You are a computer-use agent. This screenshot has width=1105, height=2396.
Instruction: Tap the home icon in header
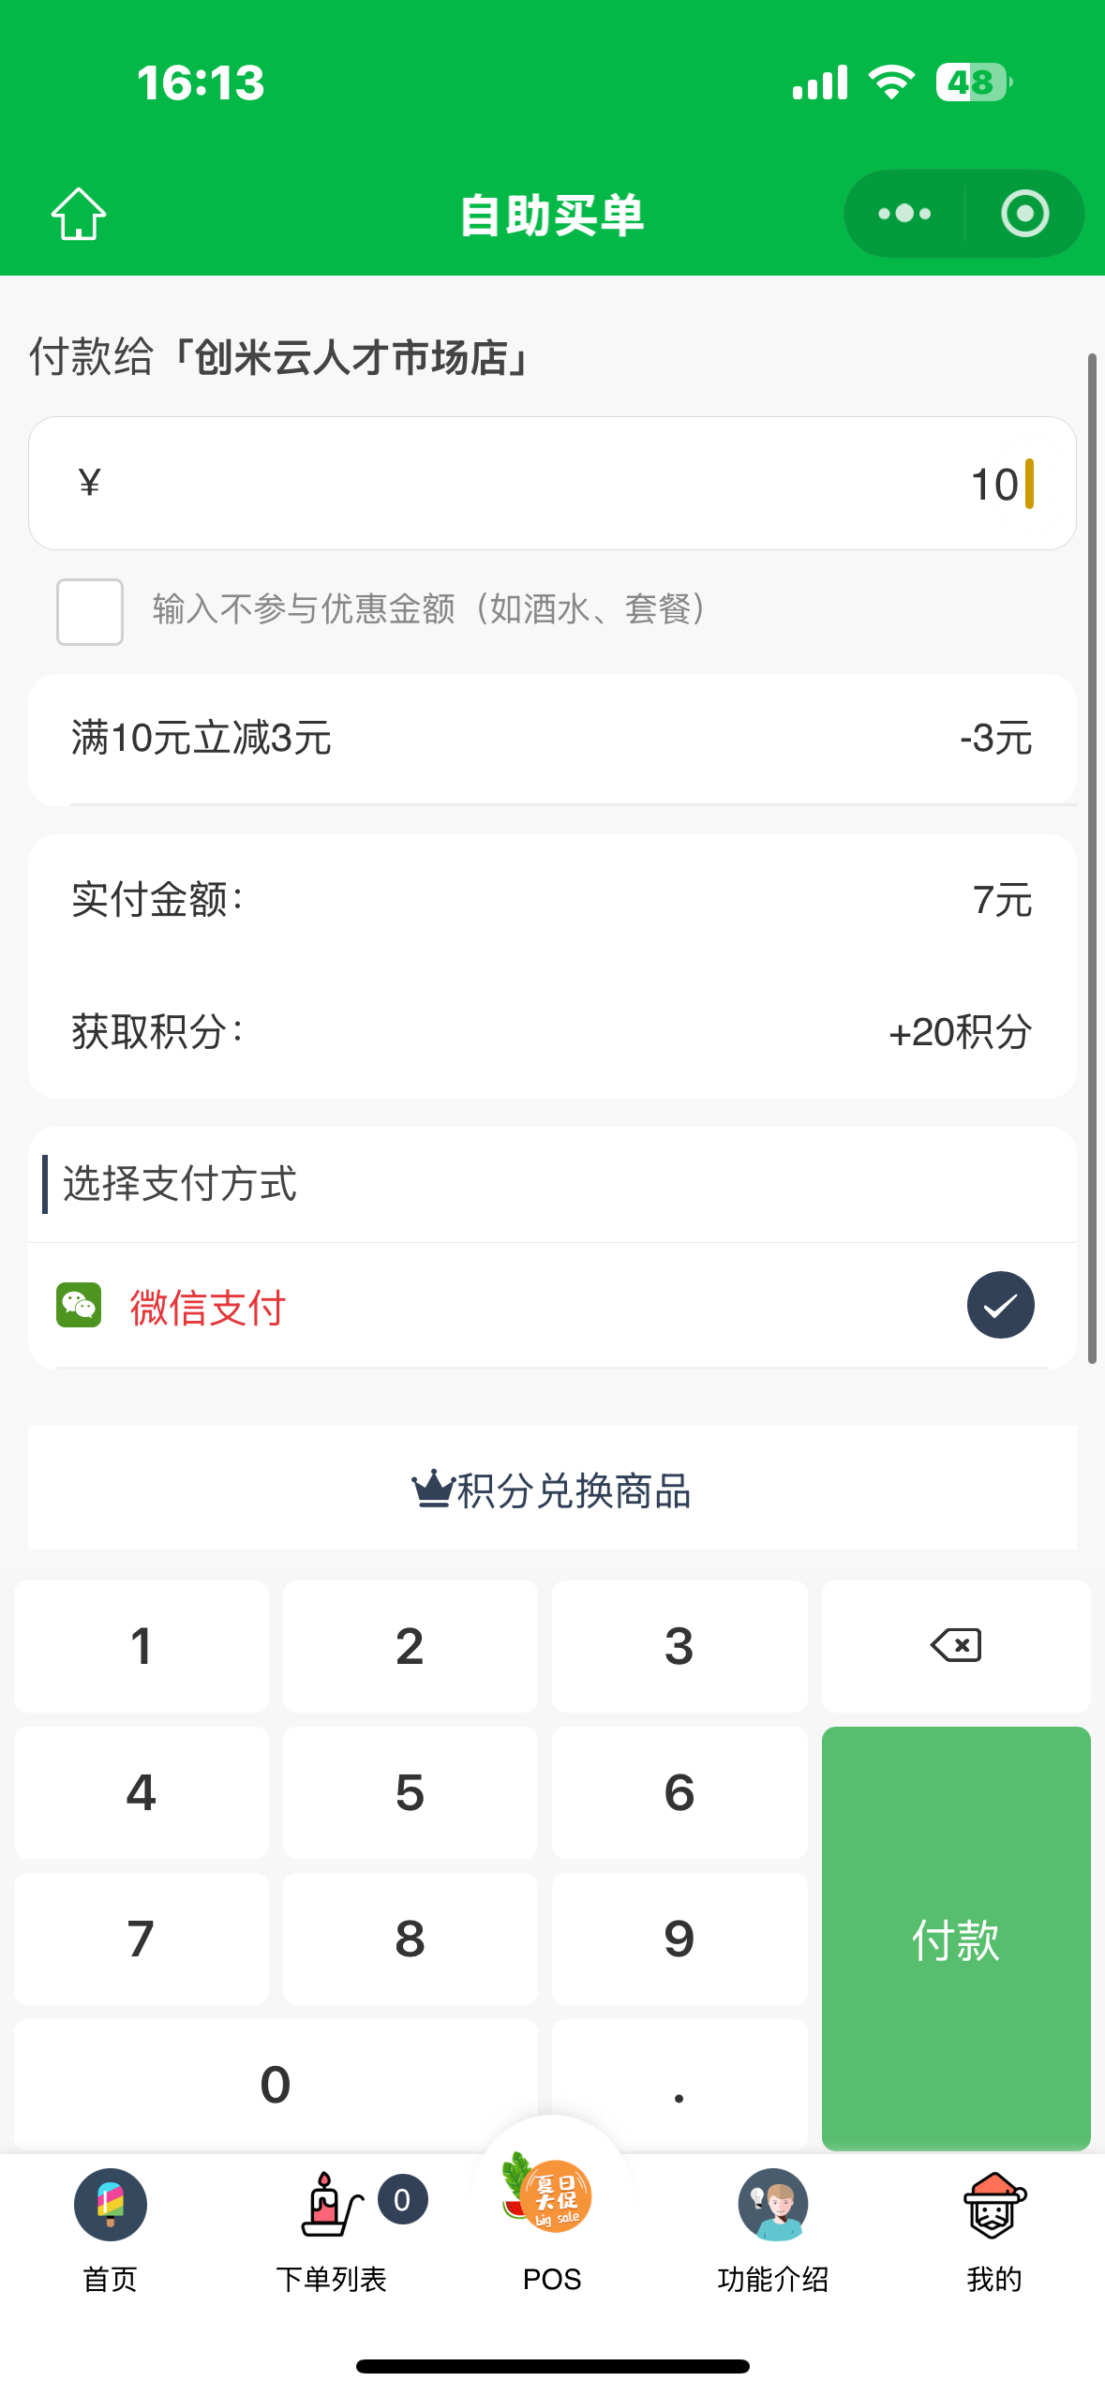[79, 215]
